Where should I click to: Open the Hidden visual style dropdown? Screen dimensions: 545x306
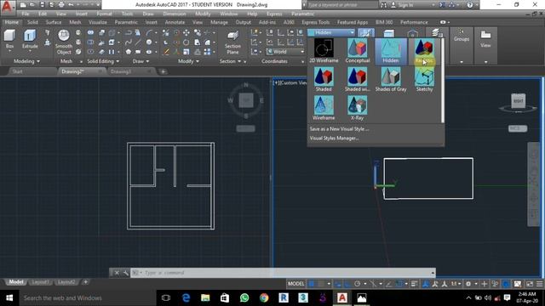click(x=331, y=32)
